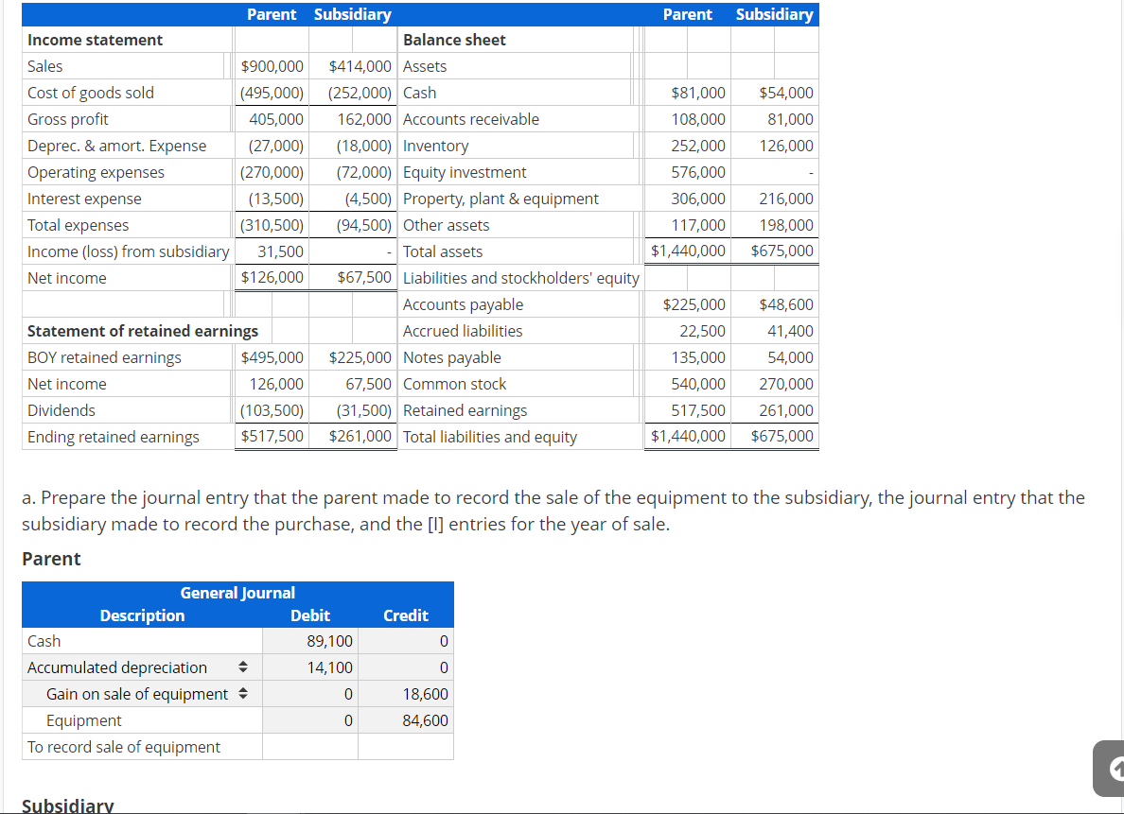Select Subsidiary Net income $67,500
This screenshot has height=814, width=1124.
pyautogui.click(x=364, y=277)
